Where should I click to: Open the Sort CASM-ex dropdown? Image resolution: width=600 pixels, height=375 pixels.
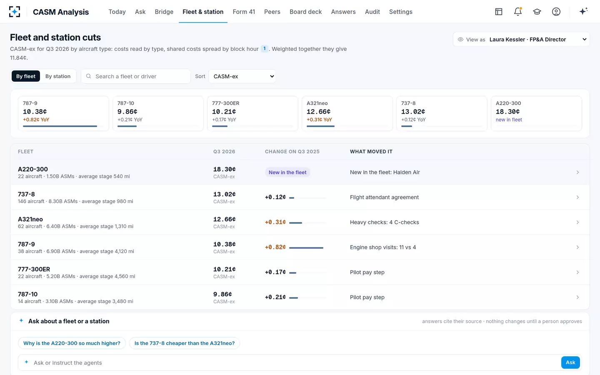(242, 76)
